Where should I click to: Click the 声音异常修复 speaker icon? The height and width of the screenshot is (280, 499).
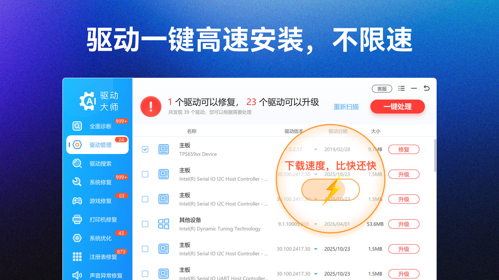click(77, 275)
